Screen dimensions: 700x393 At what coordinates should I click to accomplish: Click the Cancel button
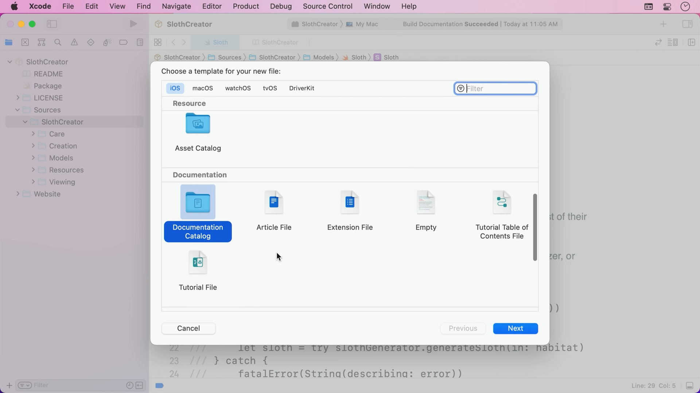point(188,328)
